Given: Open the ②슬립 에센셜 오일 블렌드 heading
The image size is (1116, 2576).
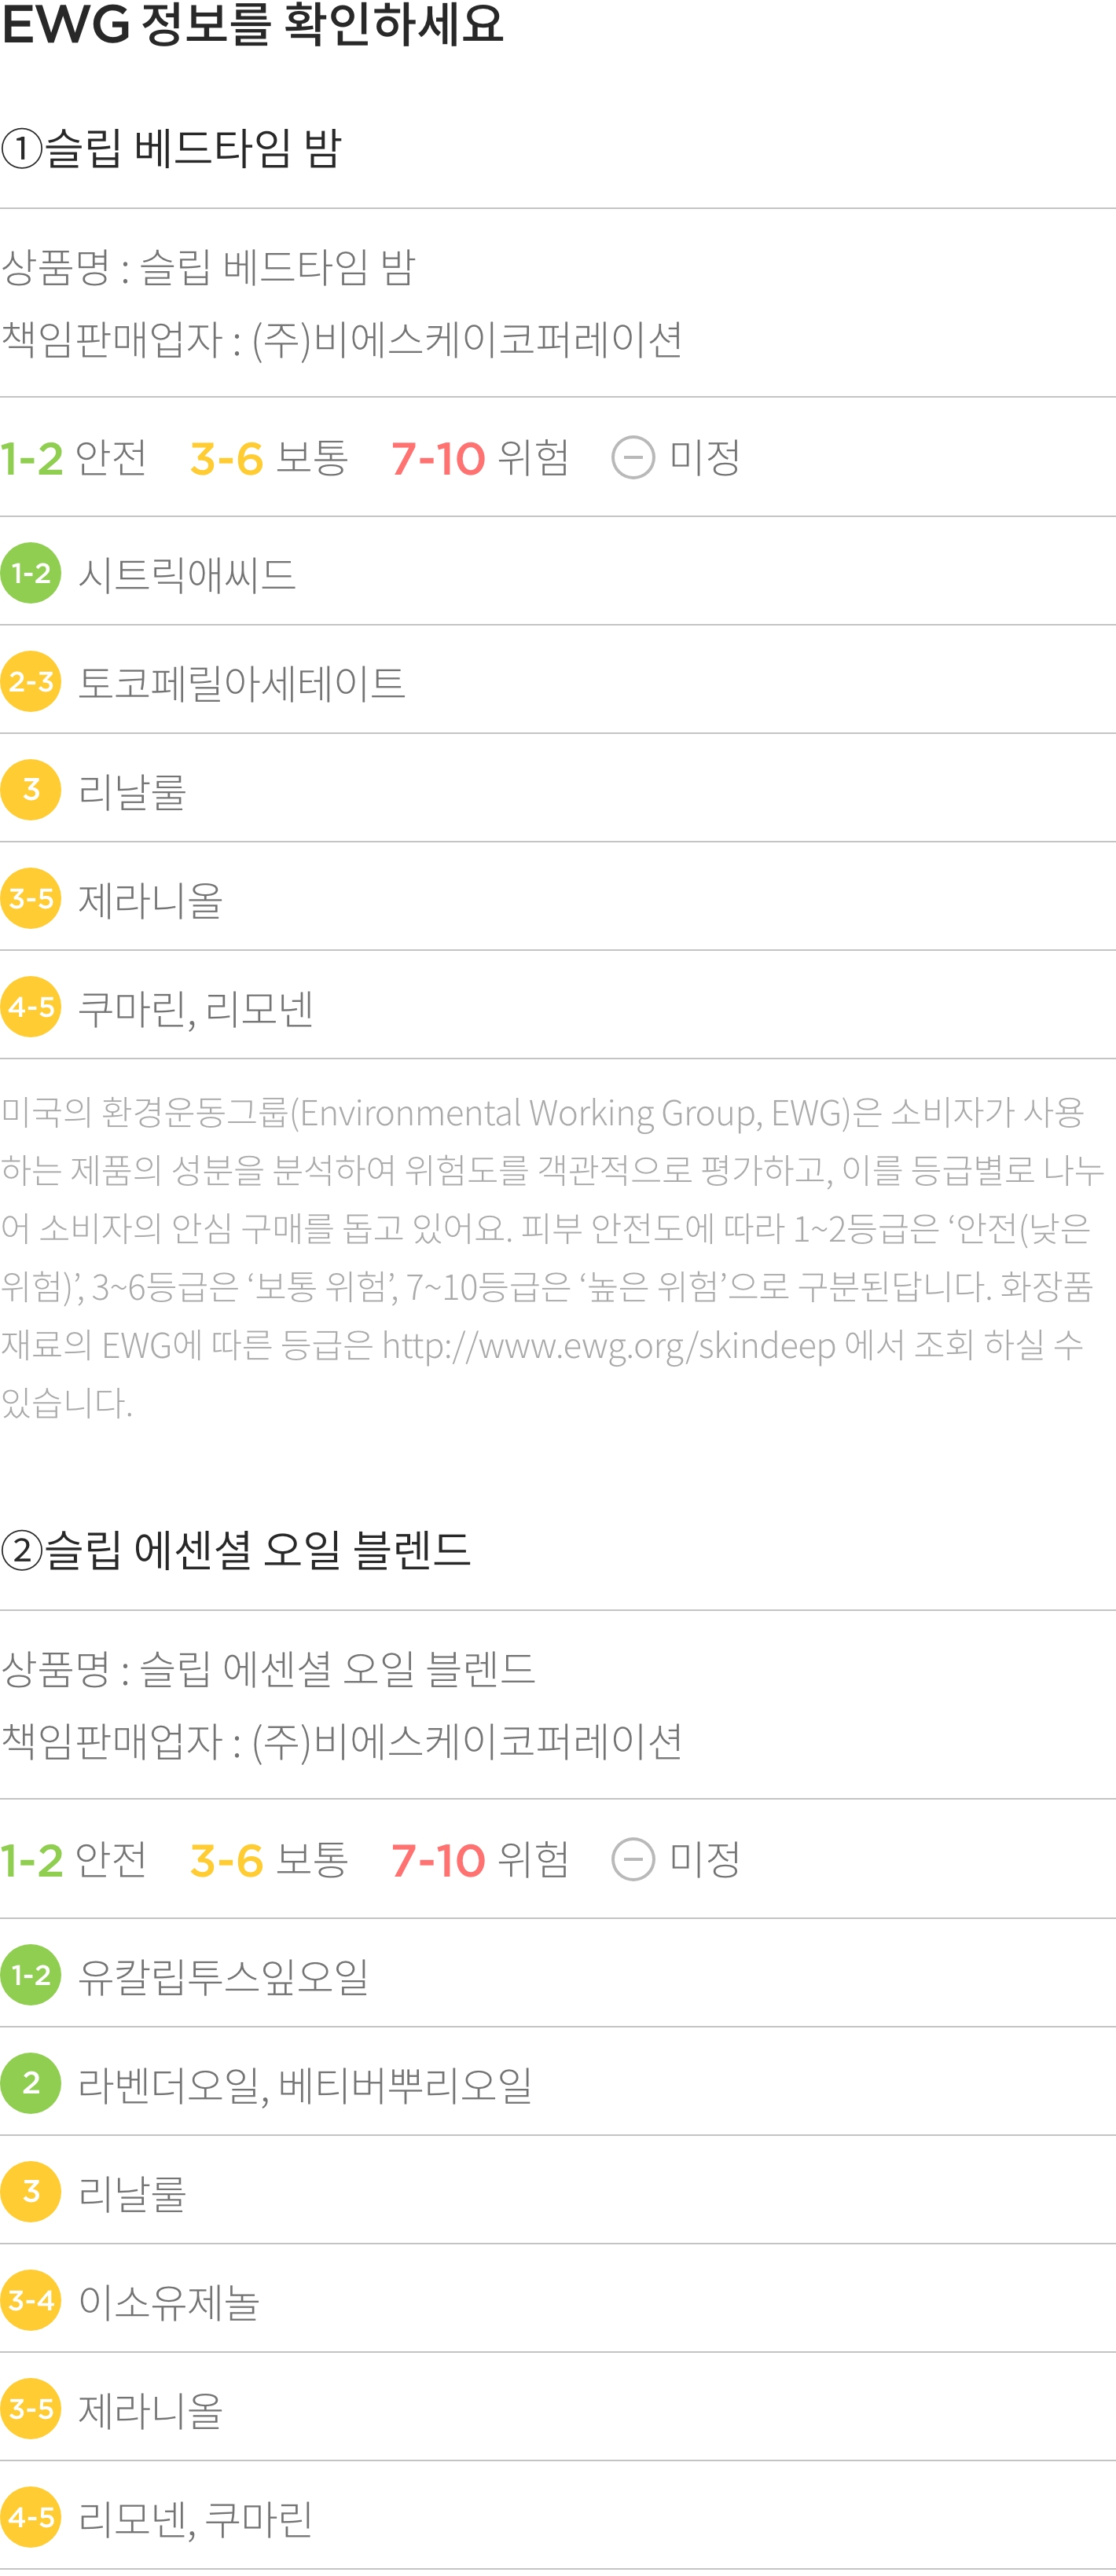Looking at the screenshot, I should click(x=236, y=1550).
